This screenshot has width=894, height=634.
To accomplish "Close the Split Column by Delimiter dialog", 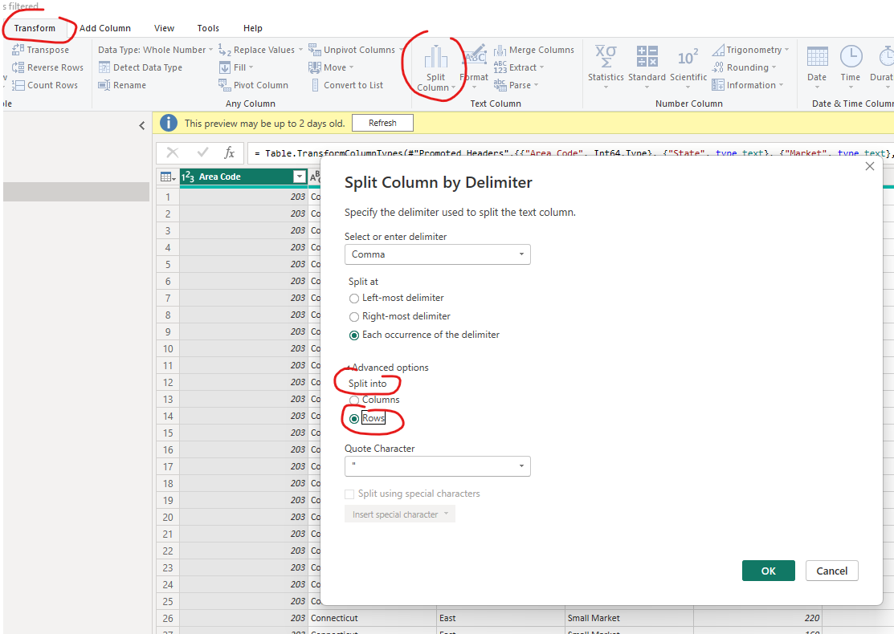I will pos(869,166).
